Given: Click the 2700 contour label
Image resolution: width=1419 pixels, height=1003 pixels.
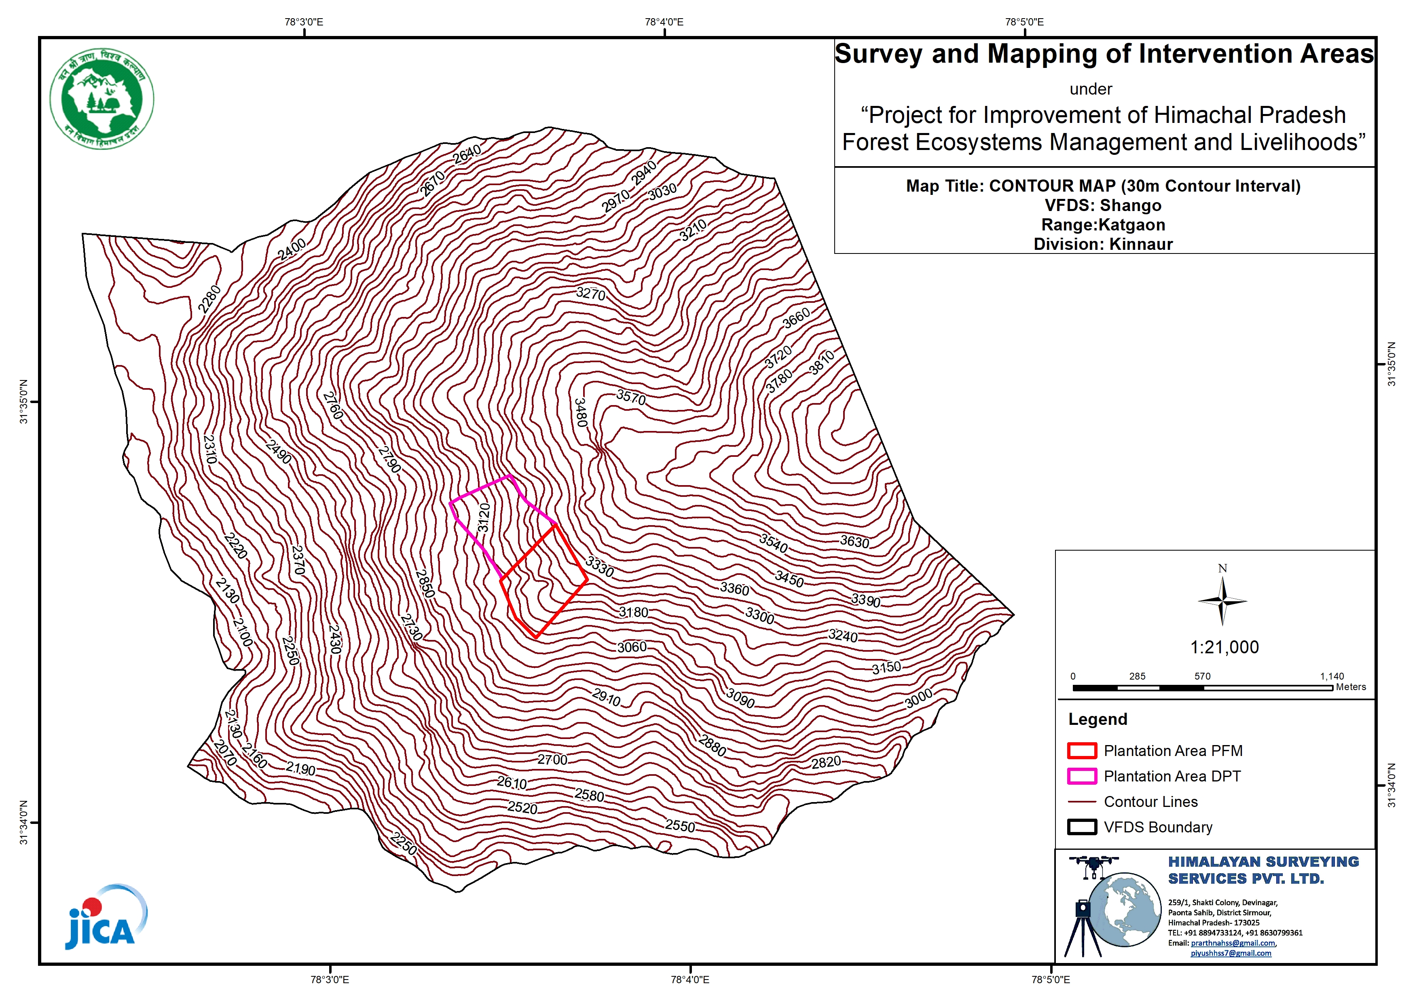Looking at the screenshot, I should click(552, 759).
